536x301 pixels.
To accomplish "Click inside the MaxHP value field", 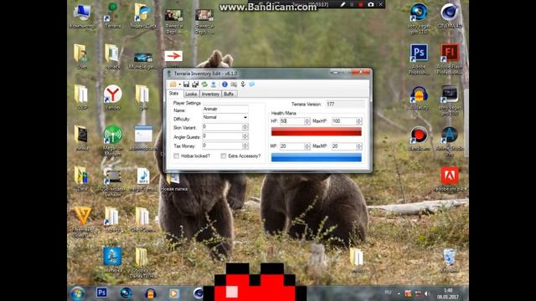I will click(344, 121).
